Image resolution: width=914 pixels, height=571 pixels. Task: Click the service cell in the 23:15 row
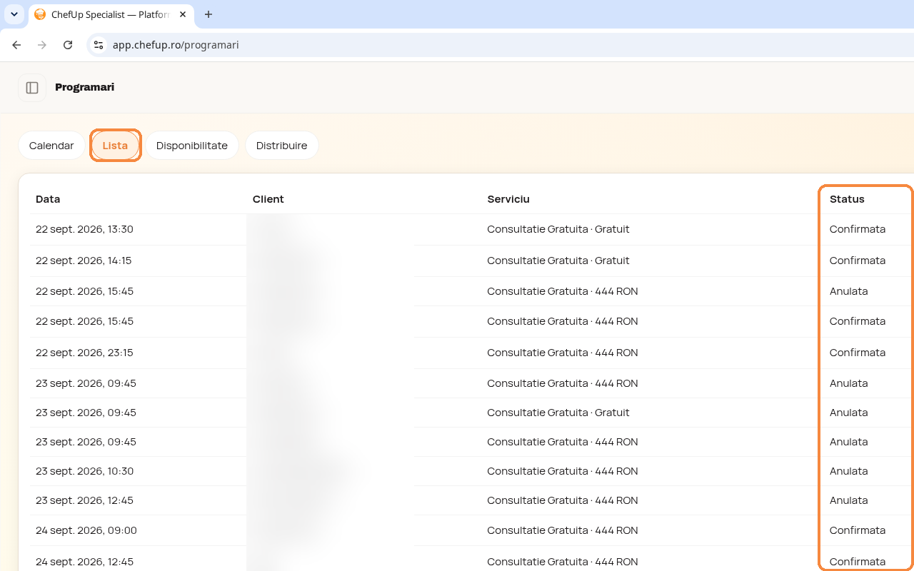[563, 353]
